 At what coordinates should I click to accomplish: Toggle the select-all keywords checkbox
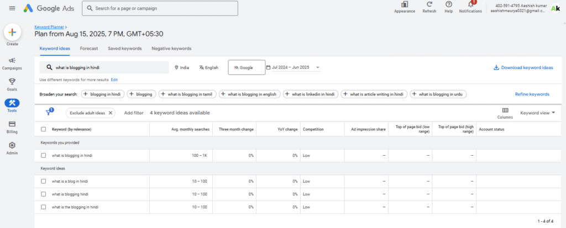(x=43, y=129)
